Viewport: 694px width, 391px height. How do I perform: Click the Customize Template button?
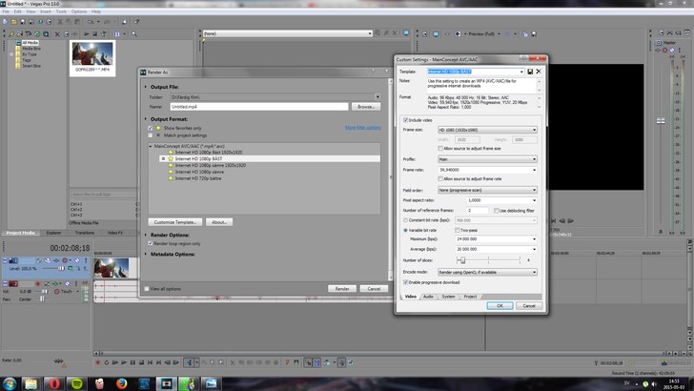point(175,221)
